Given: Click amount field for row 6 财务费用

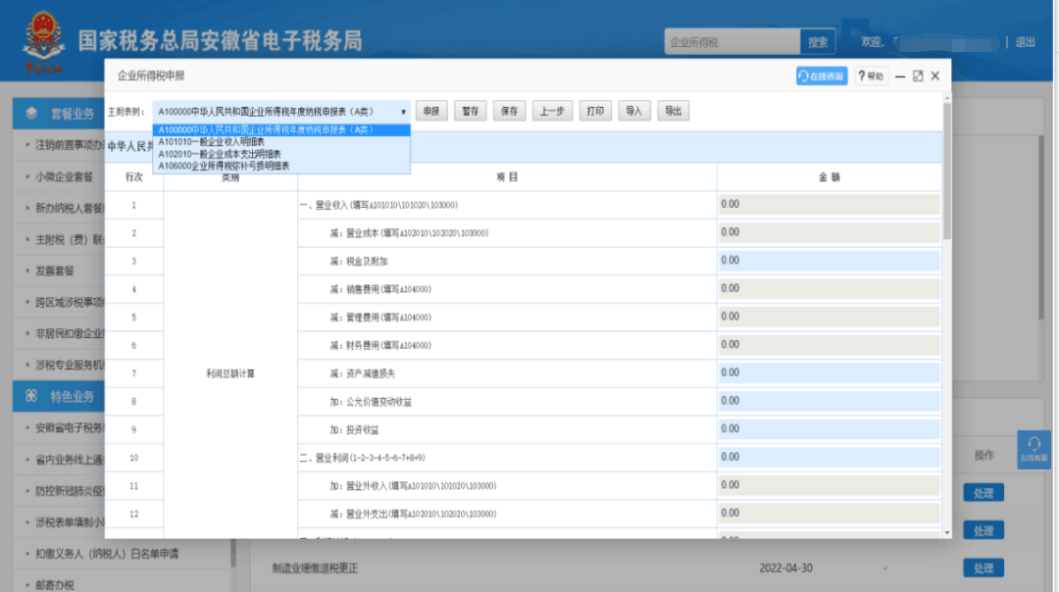Looking at the screenshot, I should (829, 345).
